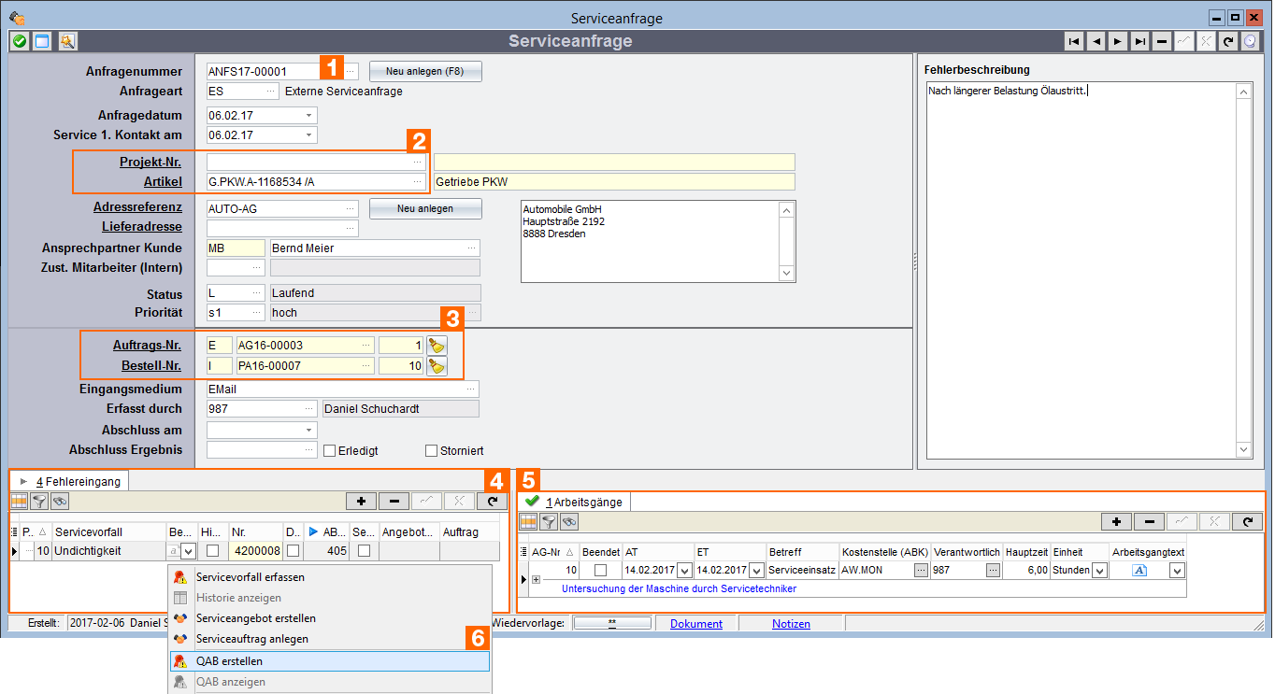Jump to the last record

(1139, 41)
